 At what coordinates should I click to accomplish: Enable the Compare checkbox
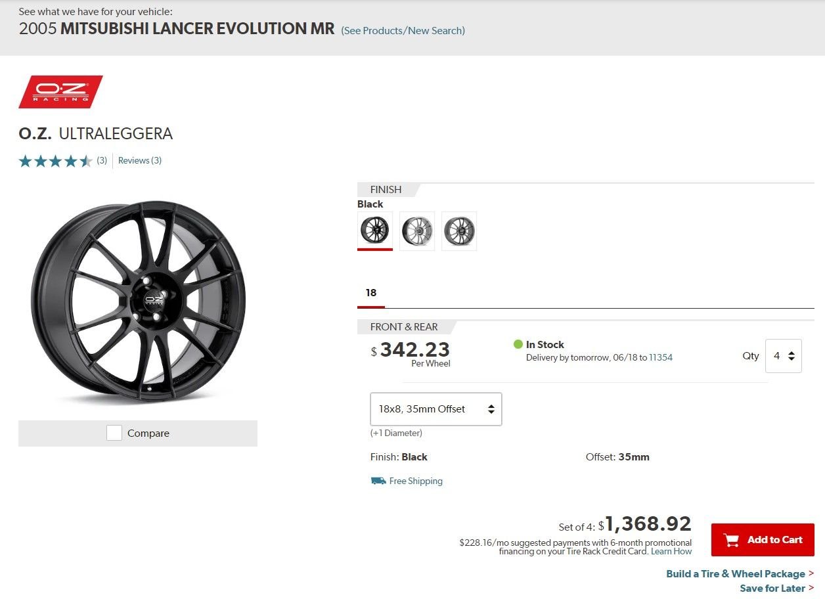pos(114,433)
